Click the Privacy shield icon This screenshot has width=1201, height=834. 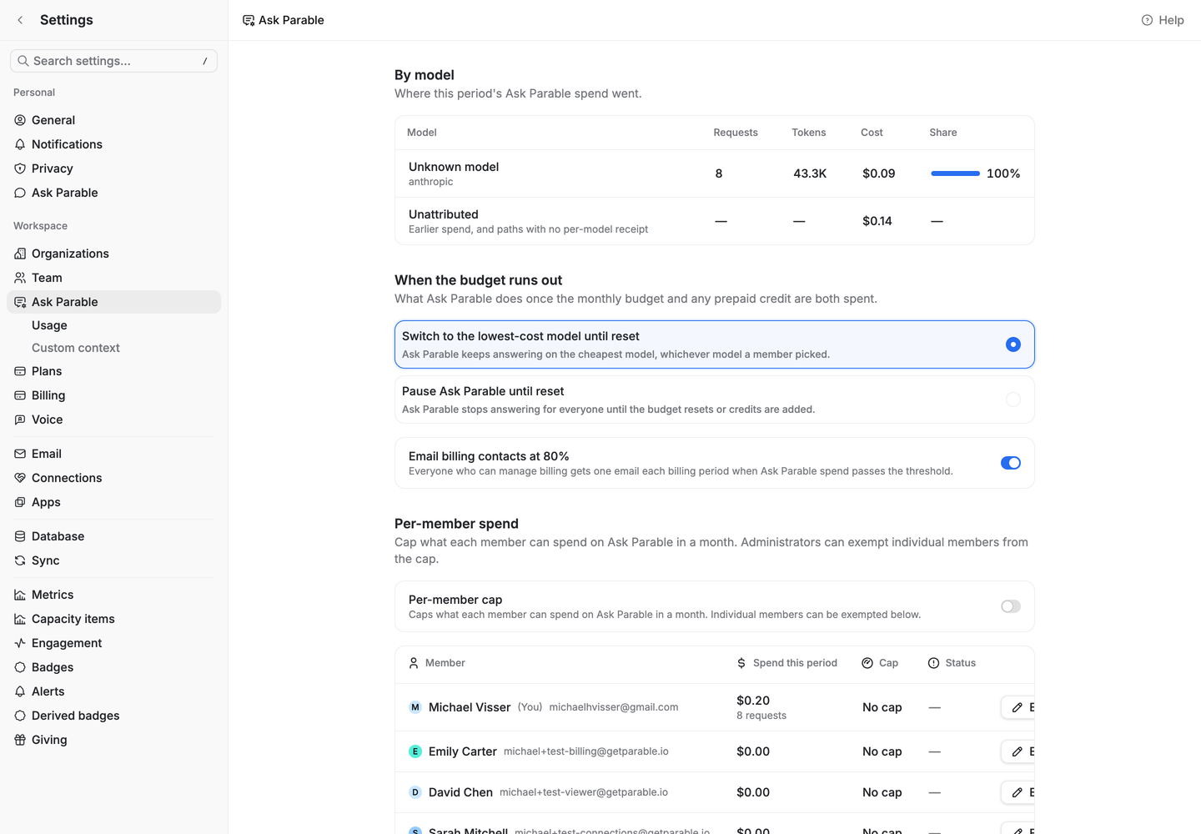point(20,168)
